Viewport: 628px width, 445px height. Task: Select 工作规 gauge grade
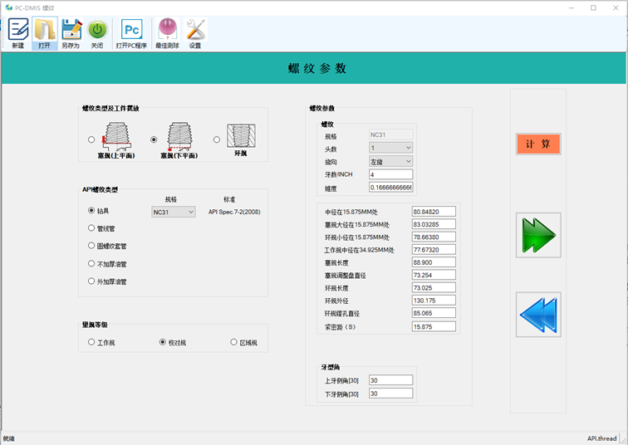point(91,342)
